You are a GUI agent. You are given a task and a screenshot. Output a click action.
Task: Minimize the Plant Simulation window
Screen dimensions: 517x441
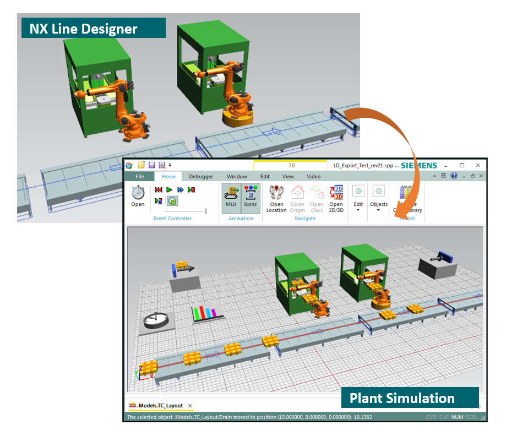[x=446, y=165]
